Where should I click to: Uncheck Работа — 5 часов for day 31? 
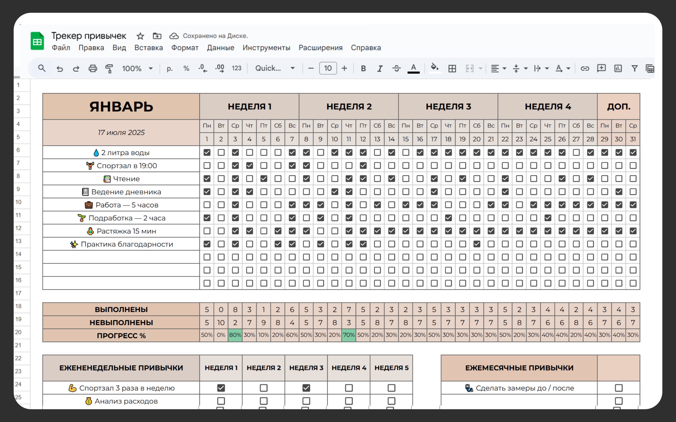tap(633, 205)
